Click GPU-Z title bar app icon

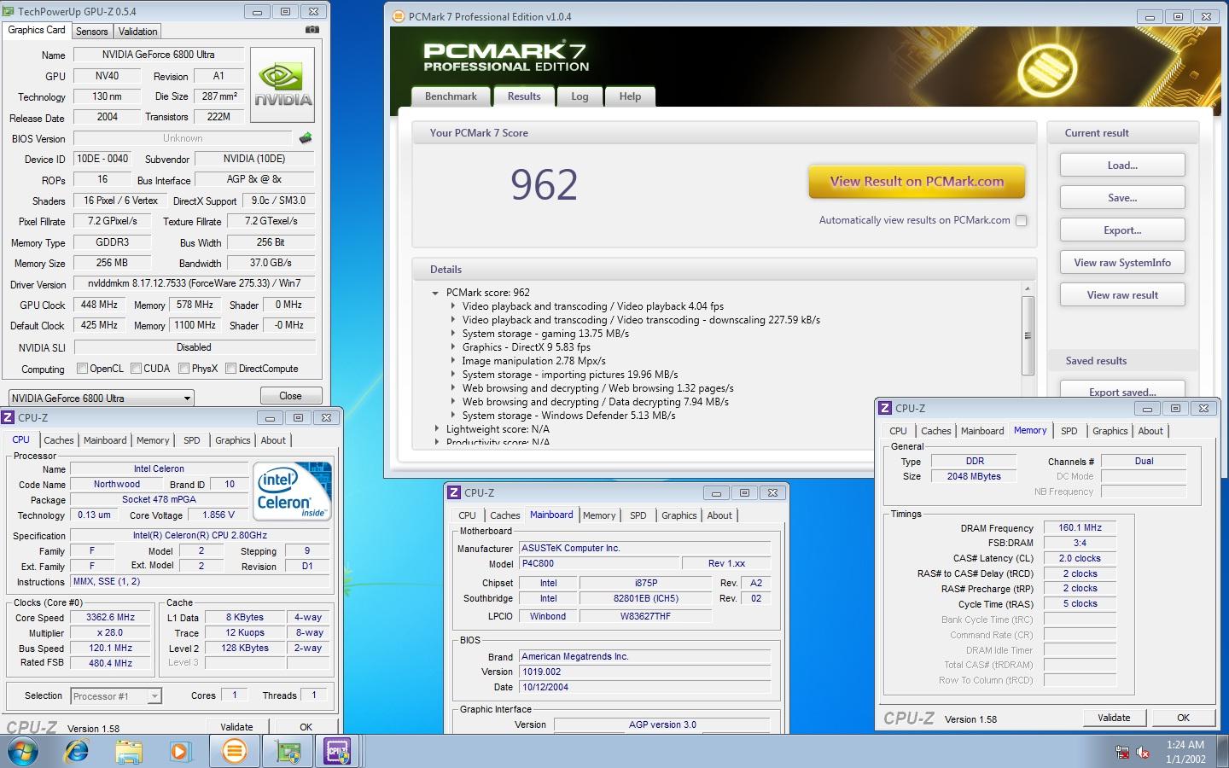[x=9, y=11]
